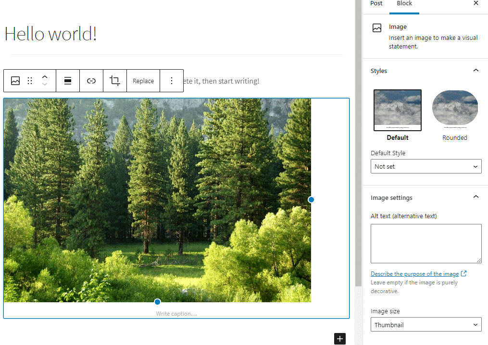Click the Replace button
488x345 pixels.
143,81
